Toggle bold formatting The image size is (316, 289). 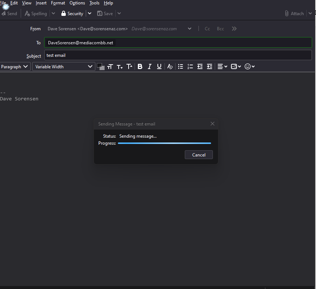pyautogui.click(x=140, y=66)
